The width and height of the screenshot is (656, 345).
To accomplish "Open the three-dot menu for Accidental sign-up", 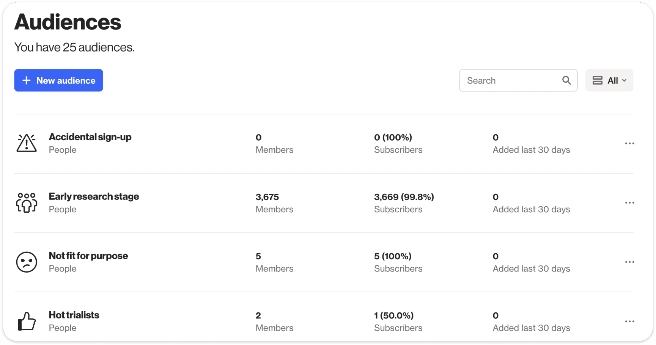I will pyautogui.click(x=629, y=143).
